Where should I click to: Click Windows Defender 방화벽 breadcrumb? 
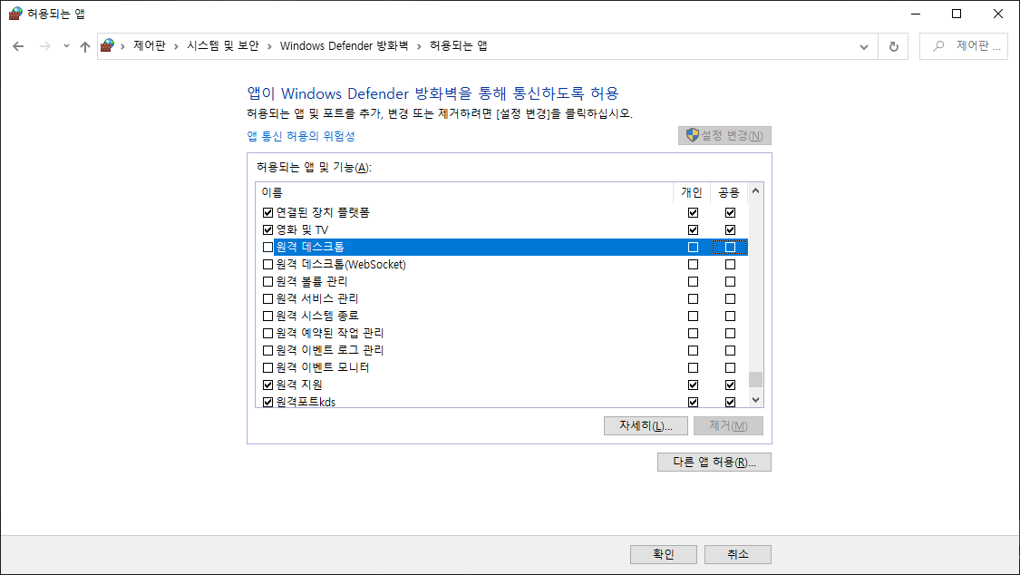(x=345, y=45)
